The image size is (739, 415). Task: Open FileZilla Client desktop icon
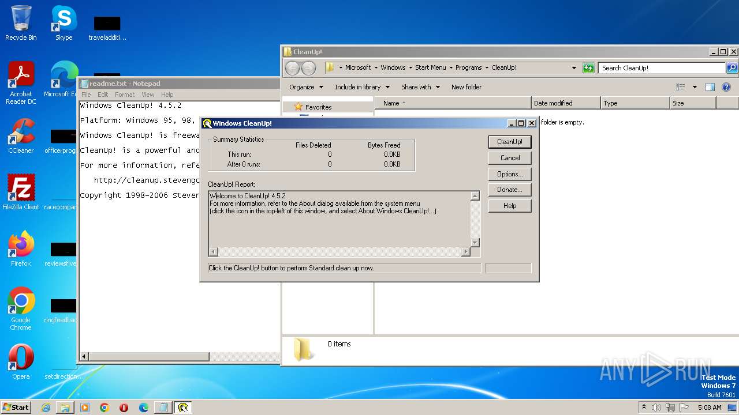tap(21, 192)
